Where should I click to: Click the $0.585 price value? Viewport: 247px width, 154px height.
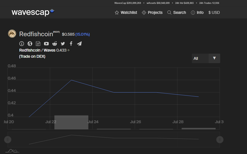tap(68, 34)
